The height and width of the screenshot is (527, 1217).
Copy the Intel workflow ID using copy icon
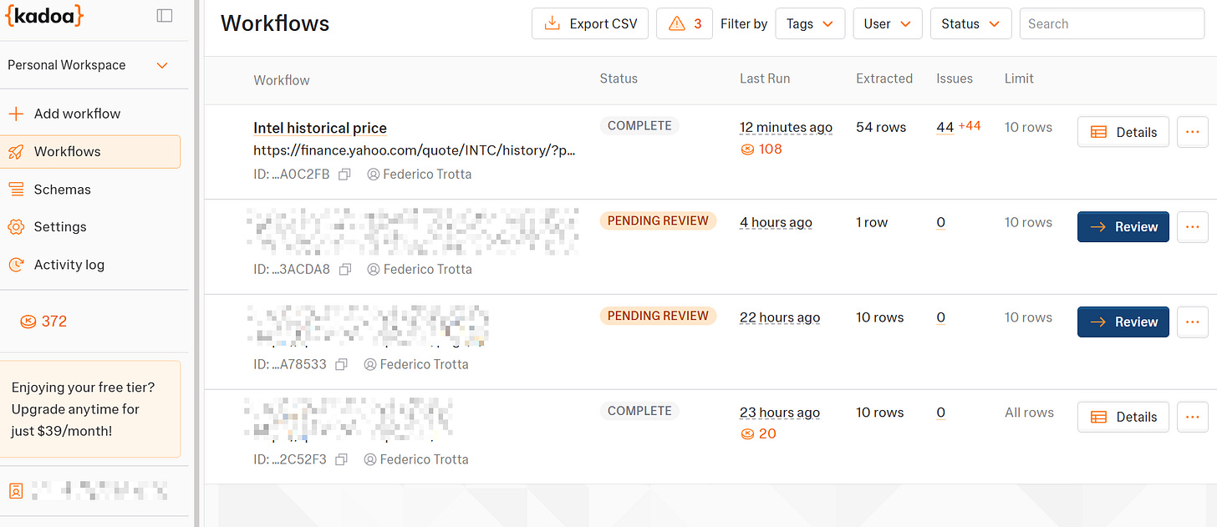pos(344,174)
